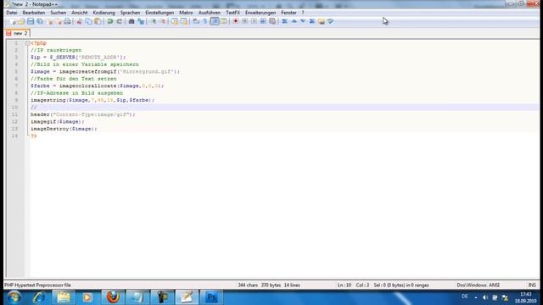543x305 pixels.
Task: Print the document using the printer icon
Action: 67,21
